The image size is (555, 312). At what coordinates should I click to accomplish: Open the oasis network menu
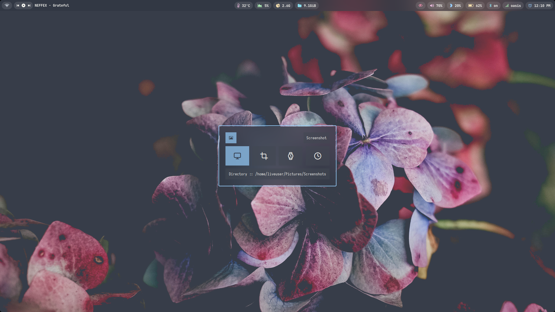[513, 6]
